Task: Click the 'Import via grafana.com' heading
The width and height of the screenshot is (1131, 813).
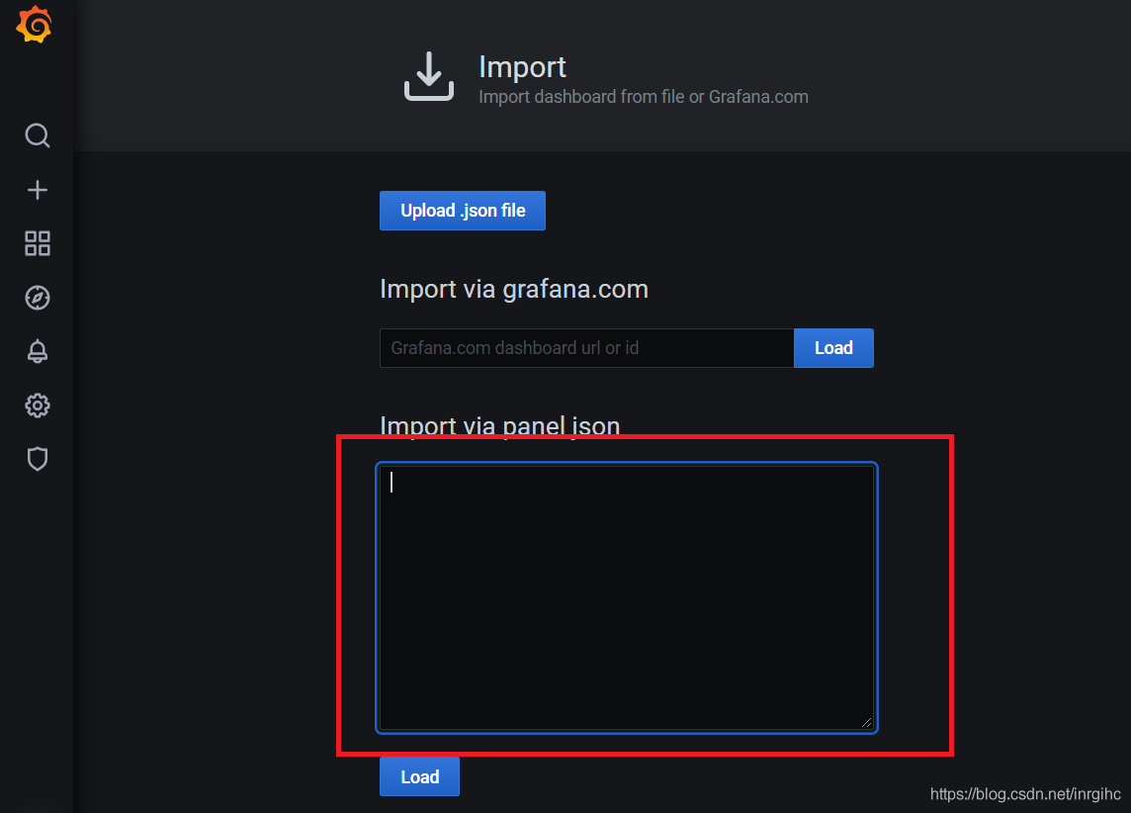Action: point(513,289)
